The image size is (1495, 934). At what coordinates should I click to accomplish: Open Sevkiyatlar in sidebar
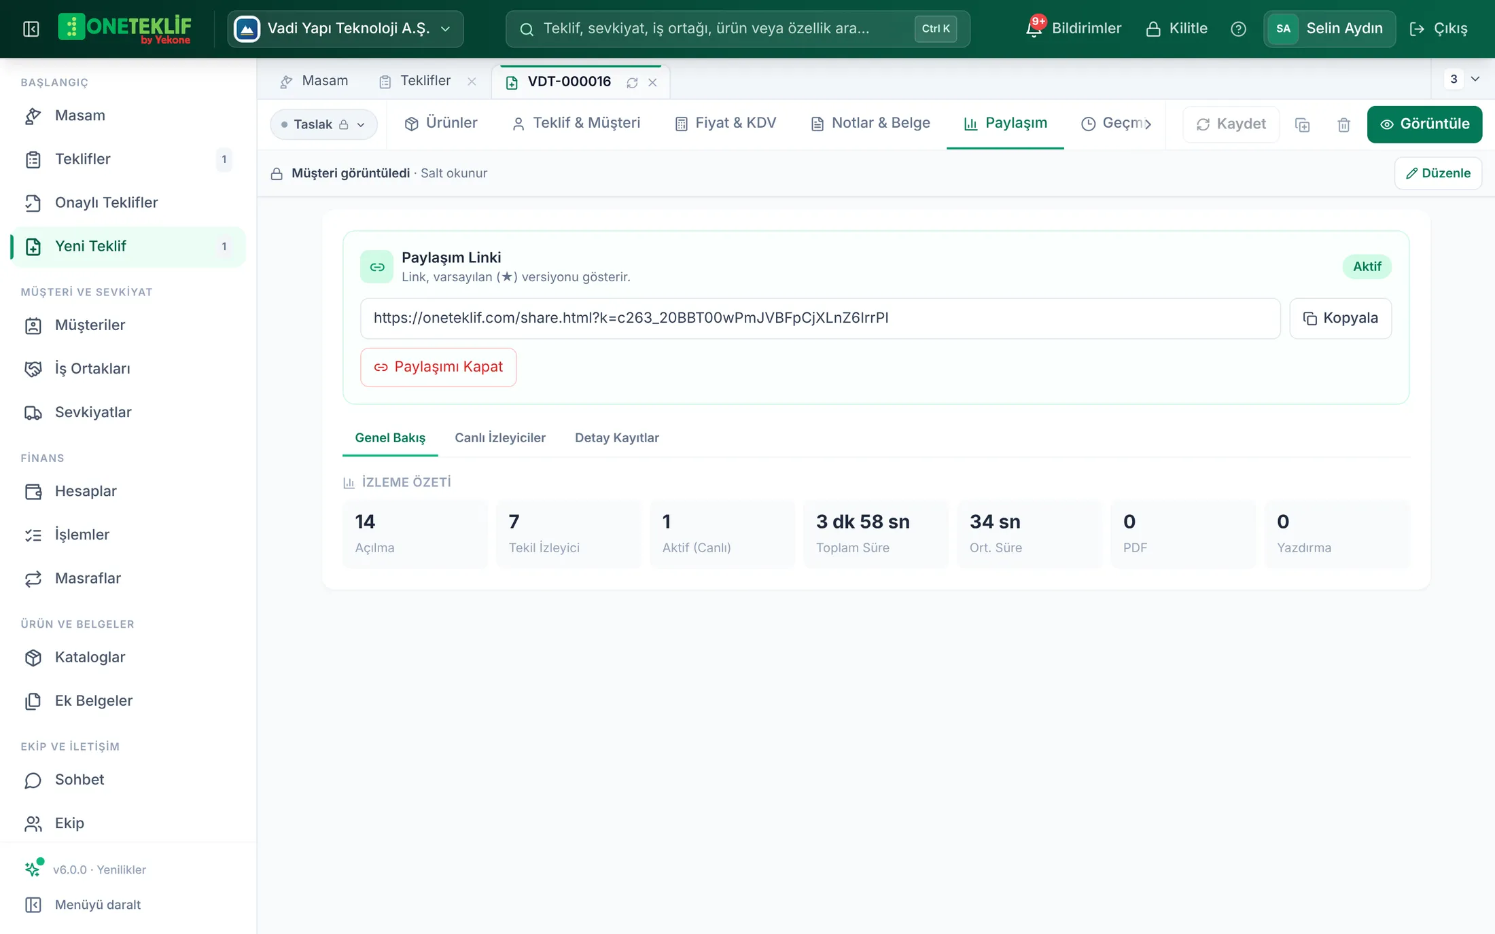point(128,412)
